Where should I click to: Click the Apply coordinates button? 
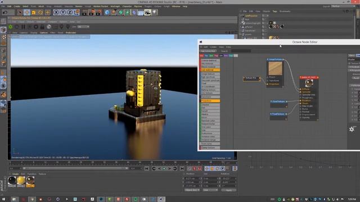(229, 190)
